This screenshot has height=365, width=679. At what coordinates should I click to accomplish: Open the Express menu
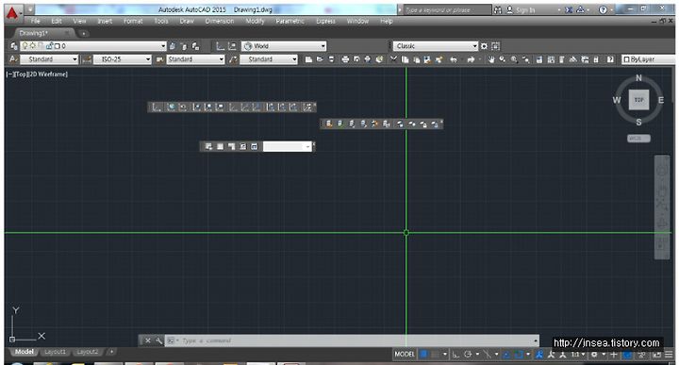pyautogui.click(x=325, y=21)
